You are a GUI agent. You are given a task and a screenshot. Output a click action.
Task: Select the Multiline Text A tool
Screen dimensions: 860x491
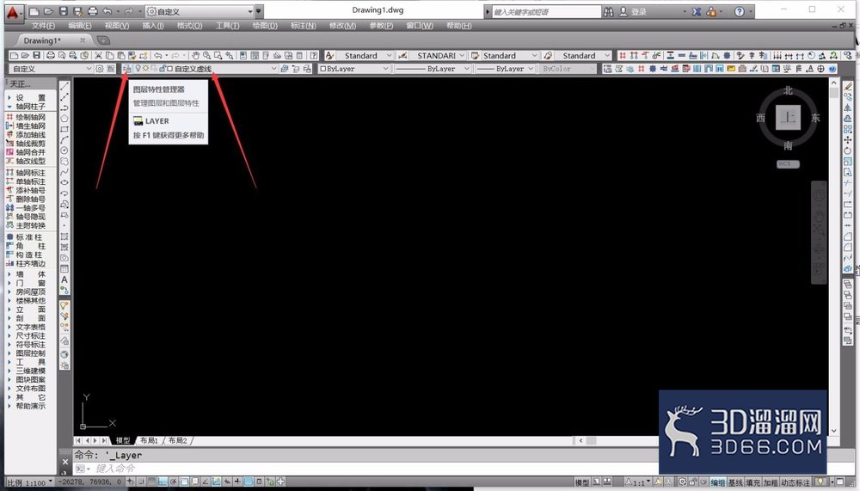coord(64,279)
